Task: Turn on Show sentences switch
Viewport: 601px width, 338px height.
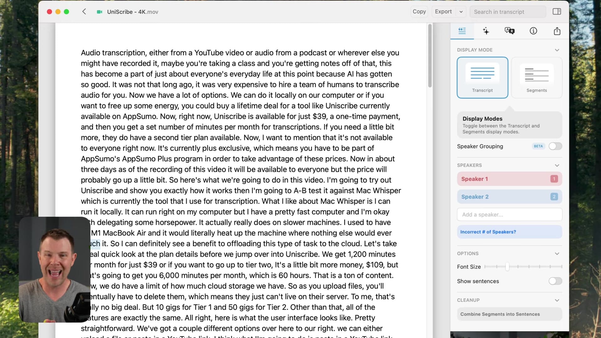Action: coord(555,281)
